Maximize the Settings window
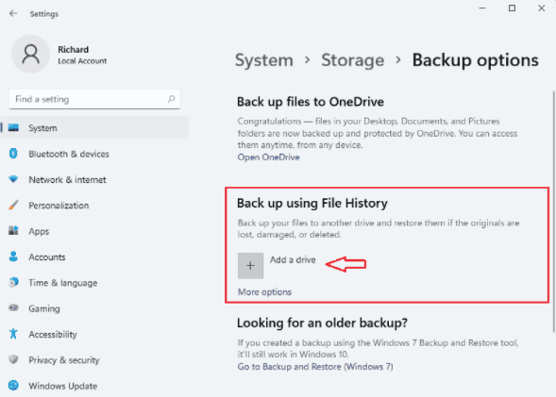The width and height of the screenshot is (556, 397). [512, 8]
